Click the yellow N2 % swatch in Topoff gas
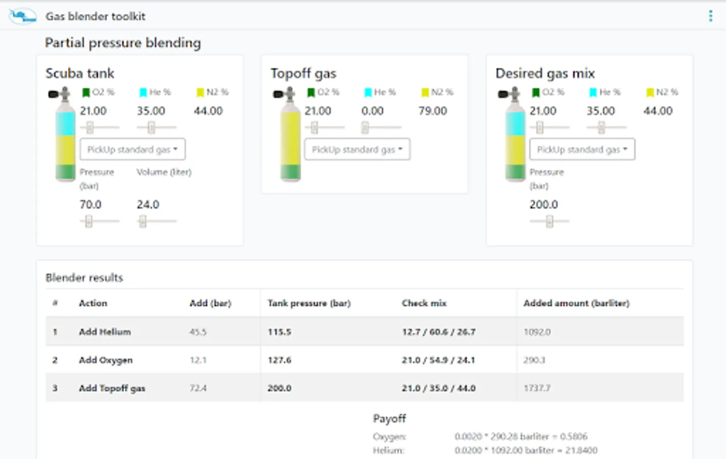 click(425, 92)
